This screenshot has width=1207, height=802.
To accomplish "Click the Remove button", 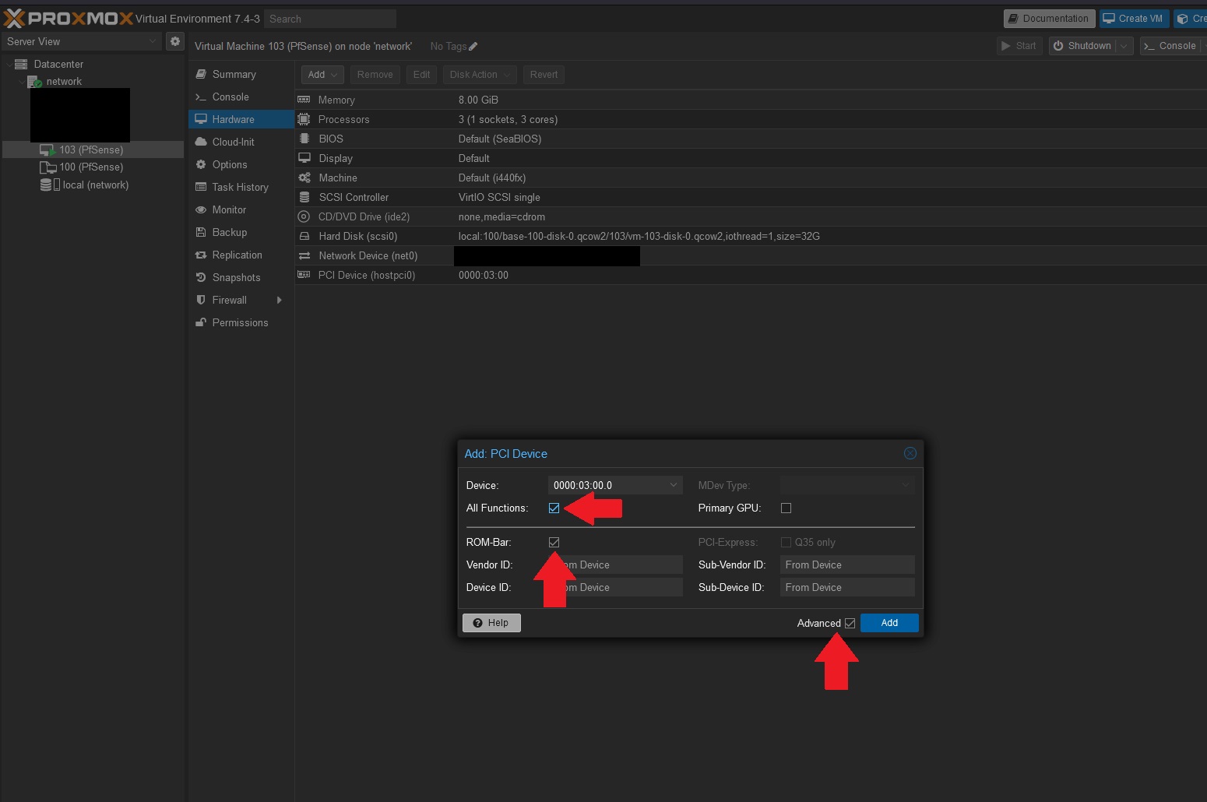I will pos(375,75).
